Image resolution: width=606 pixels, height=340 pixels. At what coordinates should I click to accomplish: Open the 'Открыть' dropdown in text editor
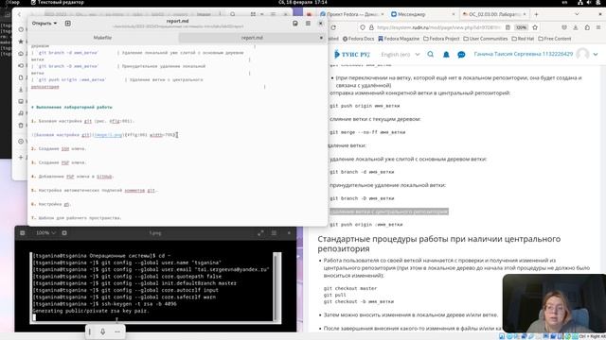pyautogui.click(x=45, y=24)
